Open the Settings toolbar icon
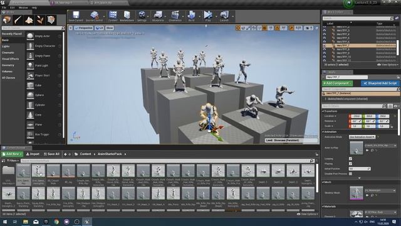This screenshot has height=226, width=401. click(142, 16)
